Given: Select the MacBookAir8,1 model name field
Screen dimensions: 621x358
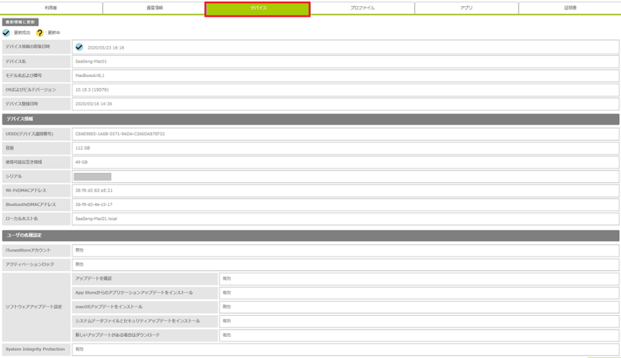Looking at the screenshot, I should pyautogui.click(x=345, y=75).
